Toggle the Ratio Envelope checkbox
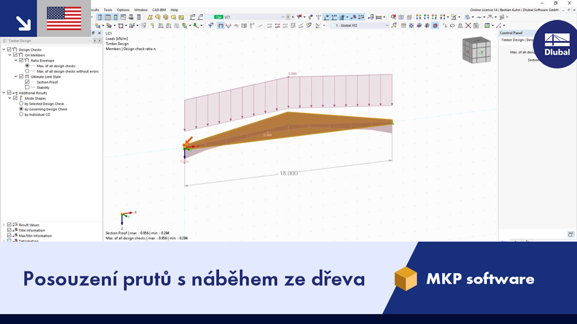This screenshot has height=324, width=577. click(x=21, y=60)
